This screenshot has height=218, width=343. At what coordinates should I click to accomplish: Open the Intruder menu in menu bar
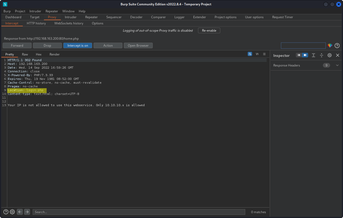click(35, 11)
